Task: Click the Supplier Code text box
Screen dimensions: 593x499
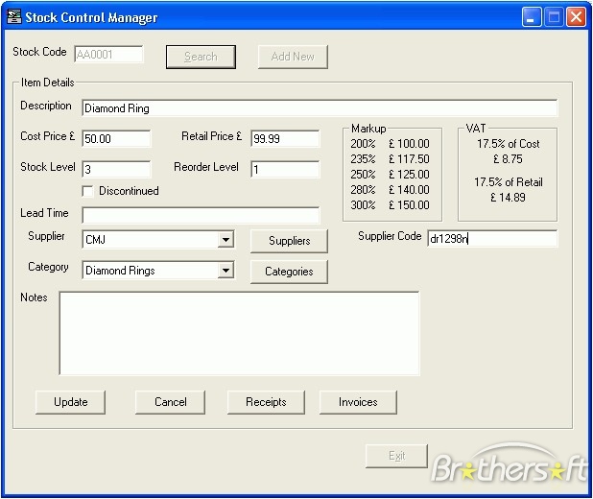Action: pyautogui.click(x=491, y=239)
